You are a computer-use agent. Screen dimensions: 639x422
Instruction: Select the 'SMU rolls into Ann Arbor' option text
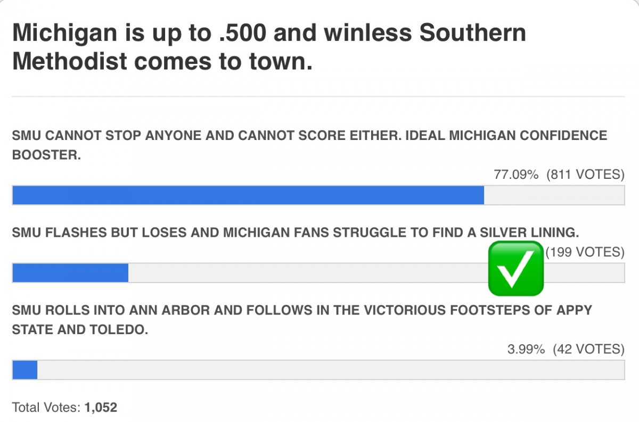[301, 319]
